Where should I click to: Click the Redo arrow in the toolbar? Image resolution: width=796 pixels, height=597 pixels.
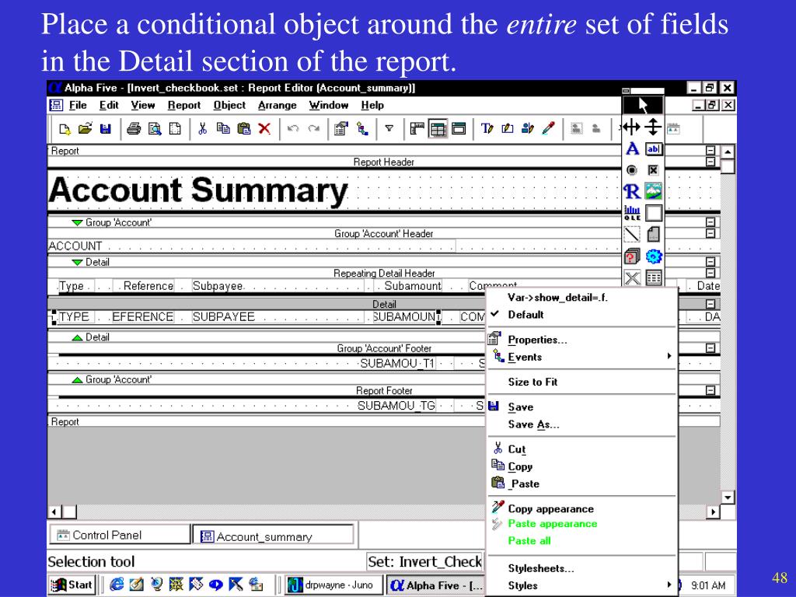click(314, 128)
